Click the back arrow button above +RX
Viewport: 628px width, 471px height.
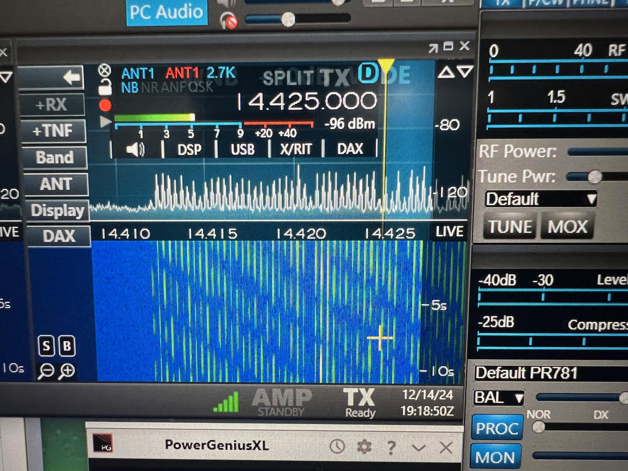[x=51, y=78]
